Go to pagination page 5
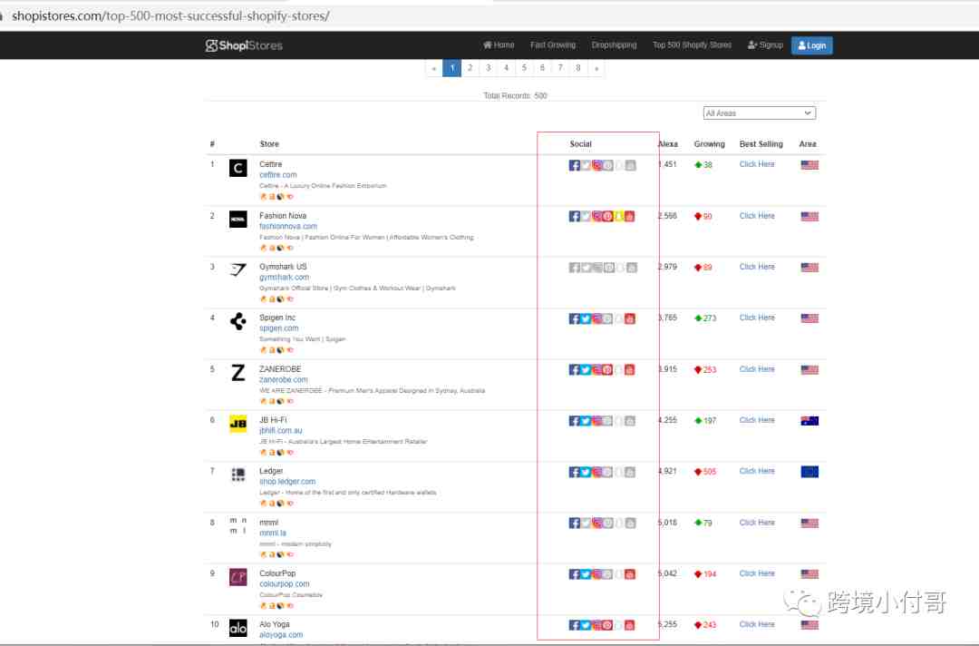Viewport: 979px width, 646px height. pyautogui.click(x=525, y=67)
